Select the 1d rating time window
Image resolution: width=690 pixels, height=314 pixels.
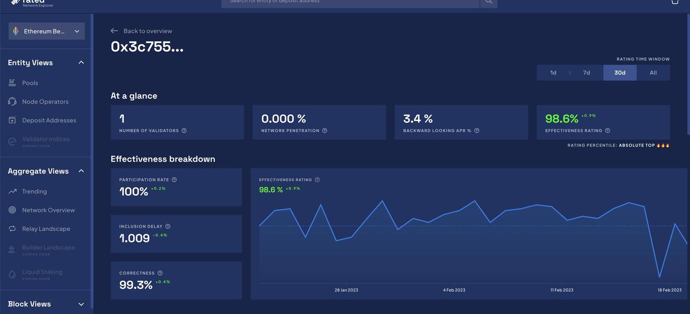pos(553,73)
